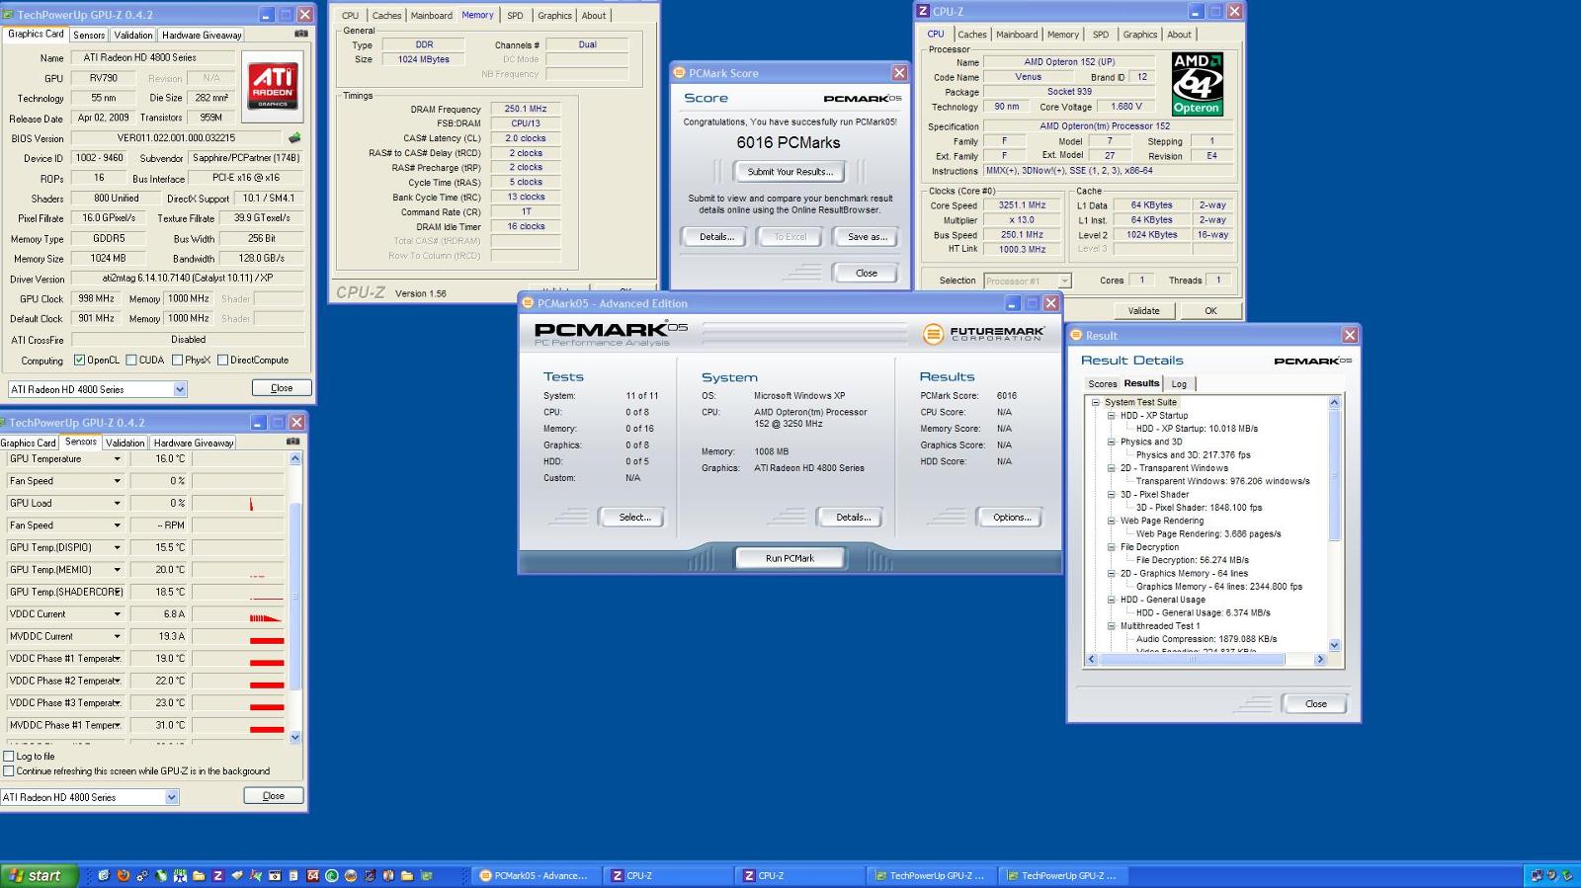
Task: Click the Audio Compression result row
Action: point(1207,639)
